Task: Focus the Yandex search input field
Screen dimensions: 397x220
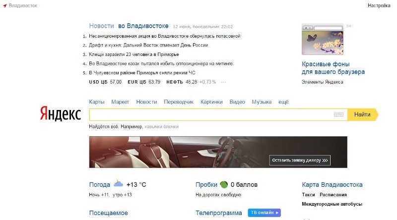Action: (211, 114)
